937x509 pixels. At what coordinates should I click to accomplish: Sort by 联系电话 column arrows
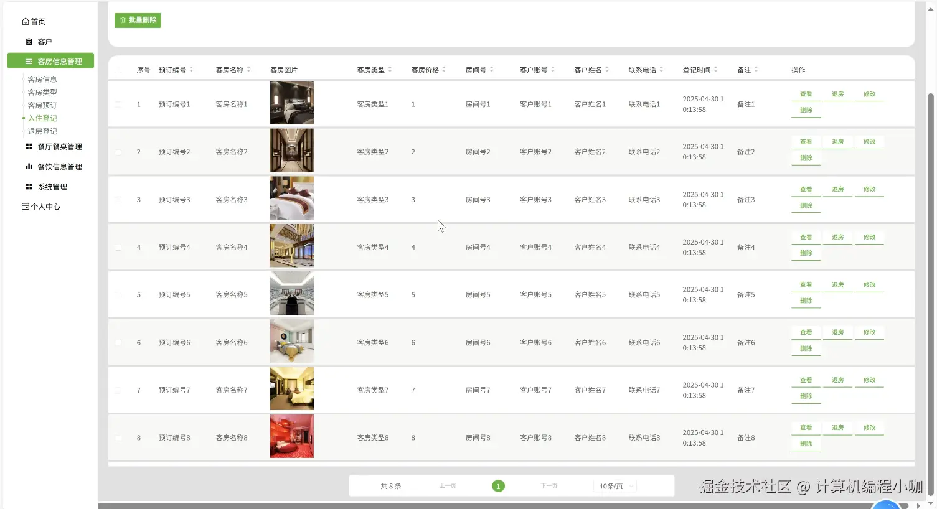(x=661, y=70)
